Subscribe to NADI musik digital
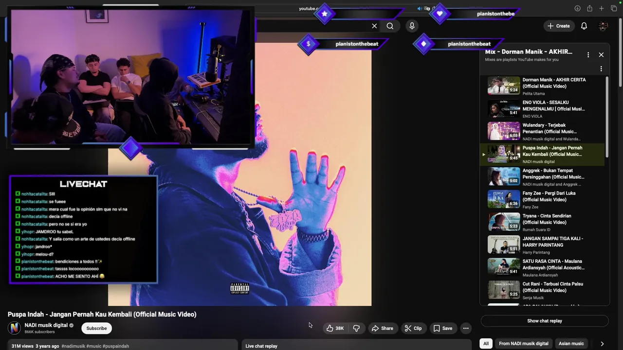The width and height of the screenshot is (623, 350). pos(96,328)
